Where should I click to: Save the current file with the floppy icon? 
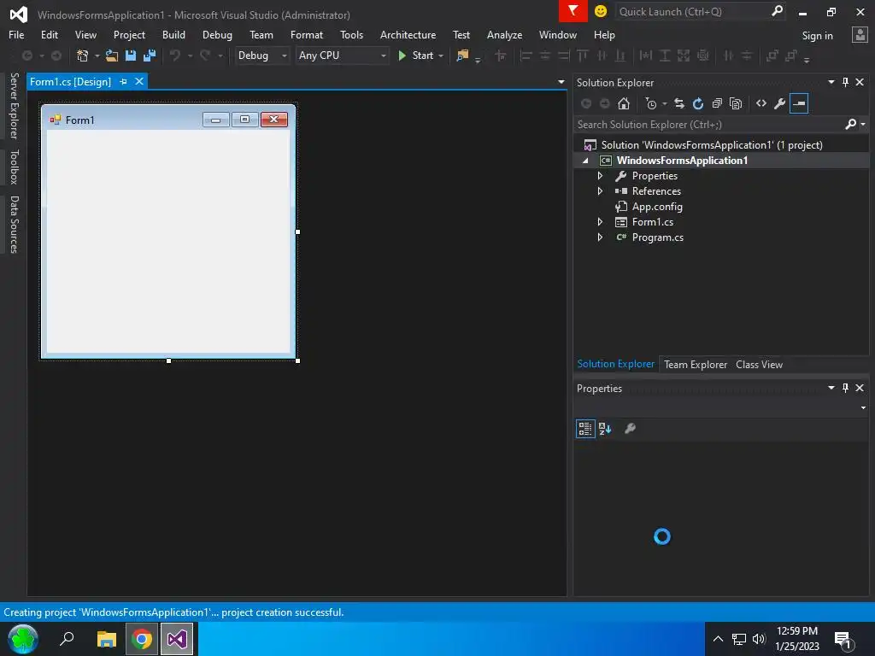[x=131, y=56]
